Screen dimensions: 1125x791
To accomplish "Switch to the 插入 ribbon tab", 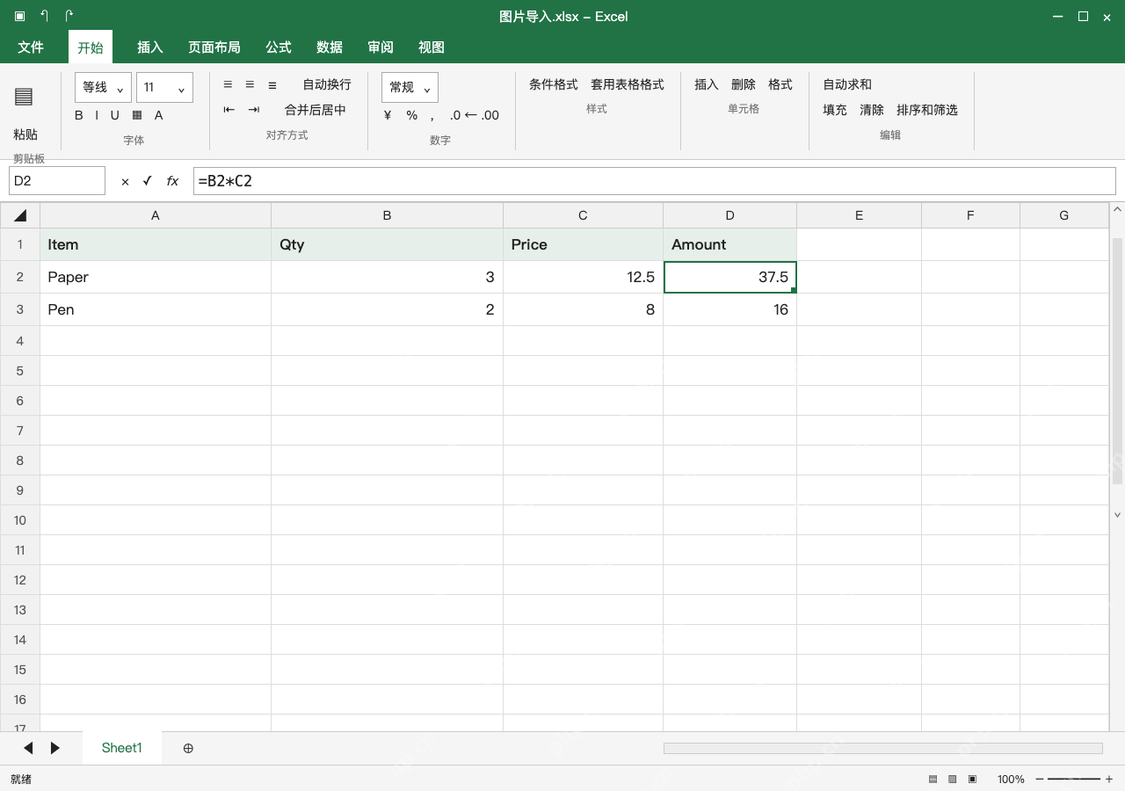I will click(x=150, y=47).
